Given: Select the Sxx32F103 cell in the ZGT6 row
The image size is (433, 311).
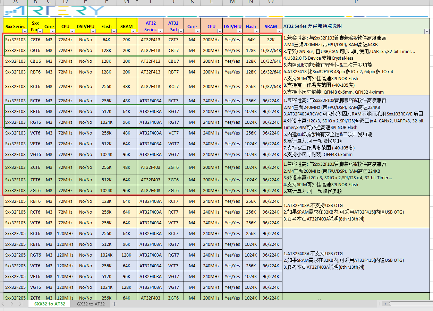Looking at the screenshot, I should click(x=16, y=190).
